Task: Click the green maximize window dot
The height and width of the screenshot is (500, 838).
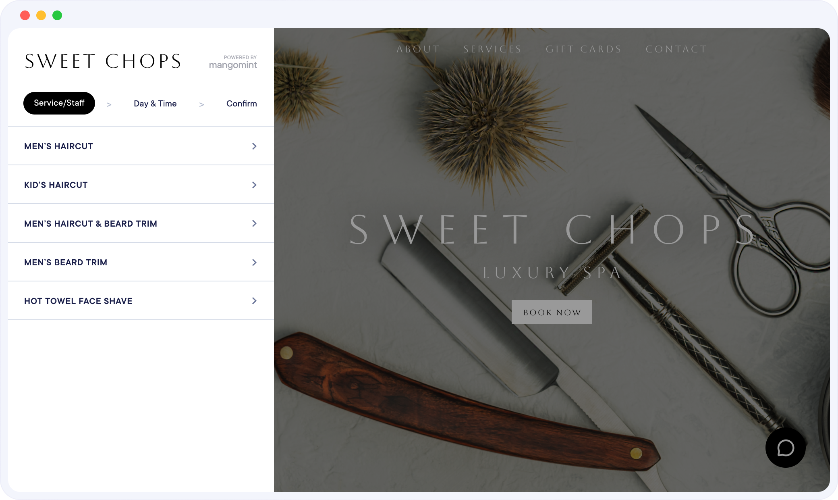Action: [57, 15]
